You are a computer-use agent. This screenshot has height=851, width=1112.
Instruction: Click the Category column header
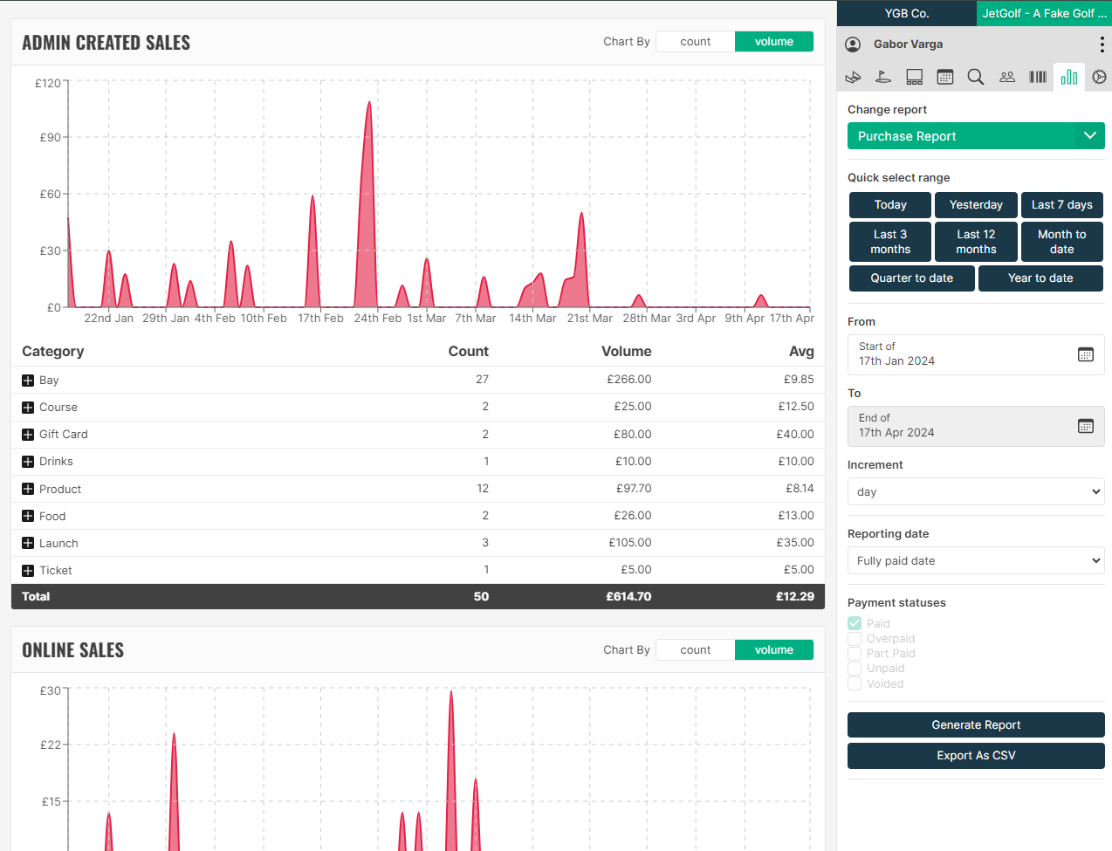tap(53, 352)
